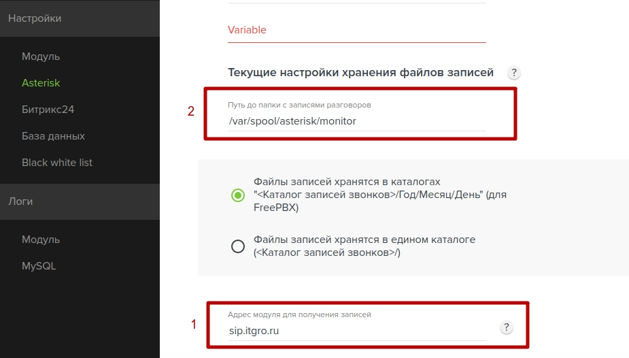629x358 pixels.
Task: Click the Путь до папки field label
Action: [x=299, y=105]
